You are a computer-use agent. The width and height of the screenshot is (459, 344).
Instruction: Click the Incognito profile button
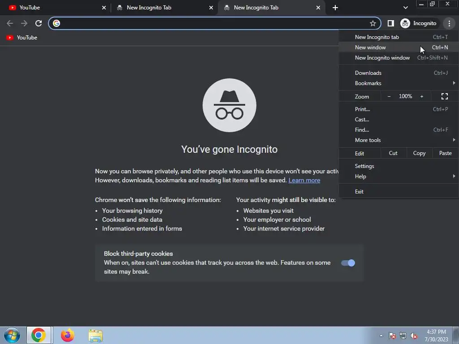click(419, 23)
